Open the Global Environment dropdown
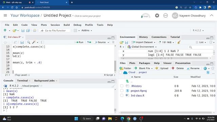Screen dimensions: 217x122 coord(142,47)
